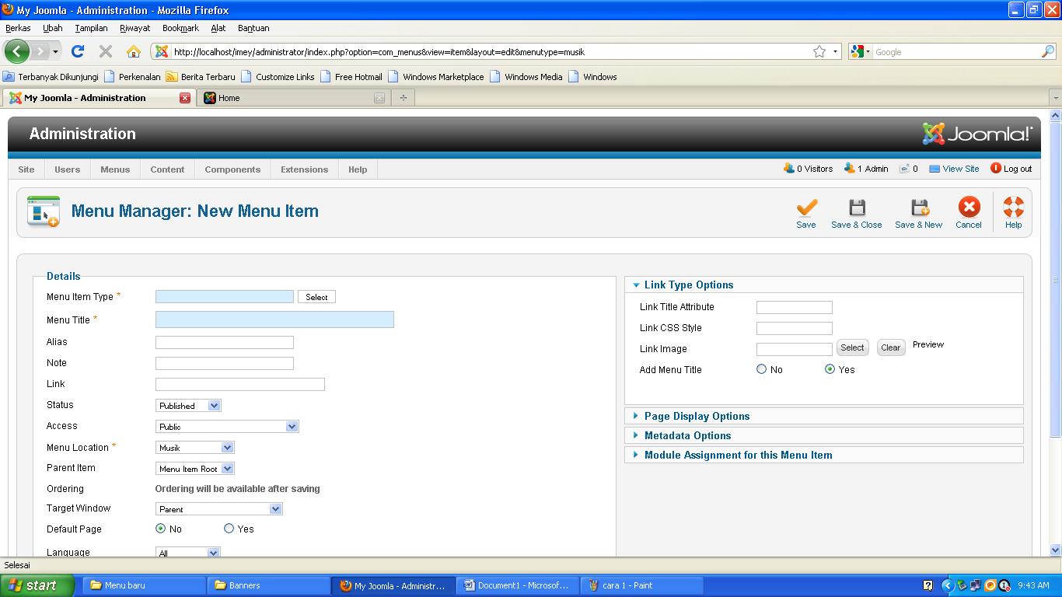Image resolution: width=1062 pixels, height=597 pixels.
Task: Click the Note input field
Action: [225, 363]
